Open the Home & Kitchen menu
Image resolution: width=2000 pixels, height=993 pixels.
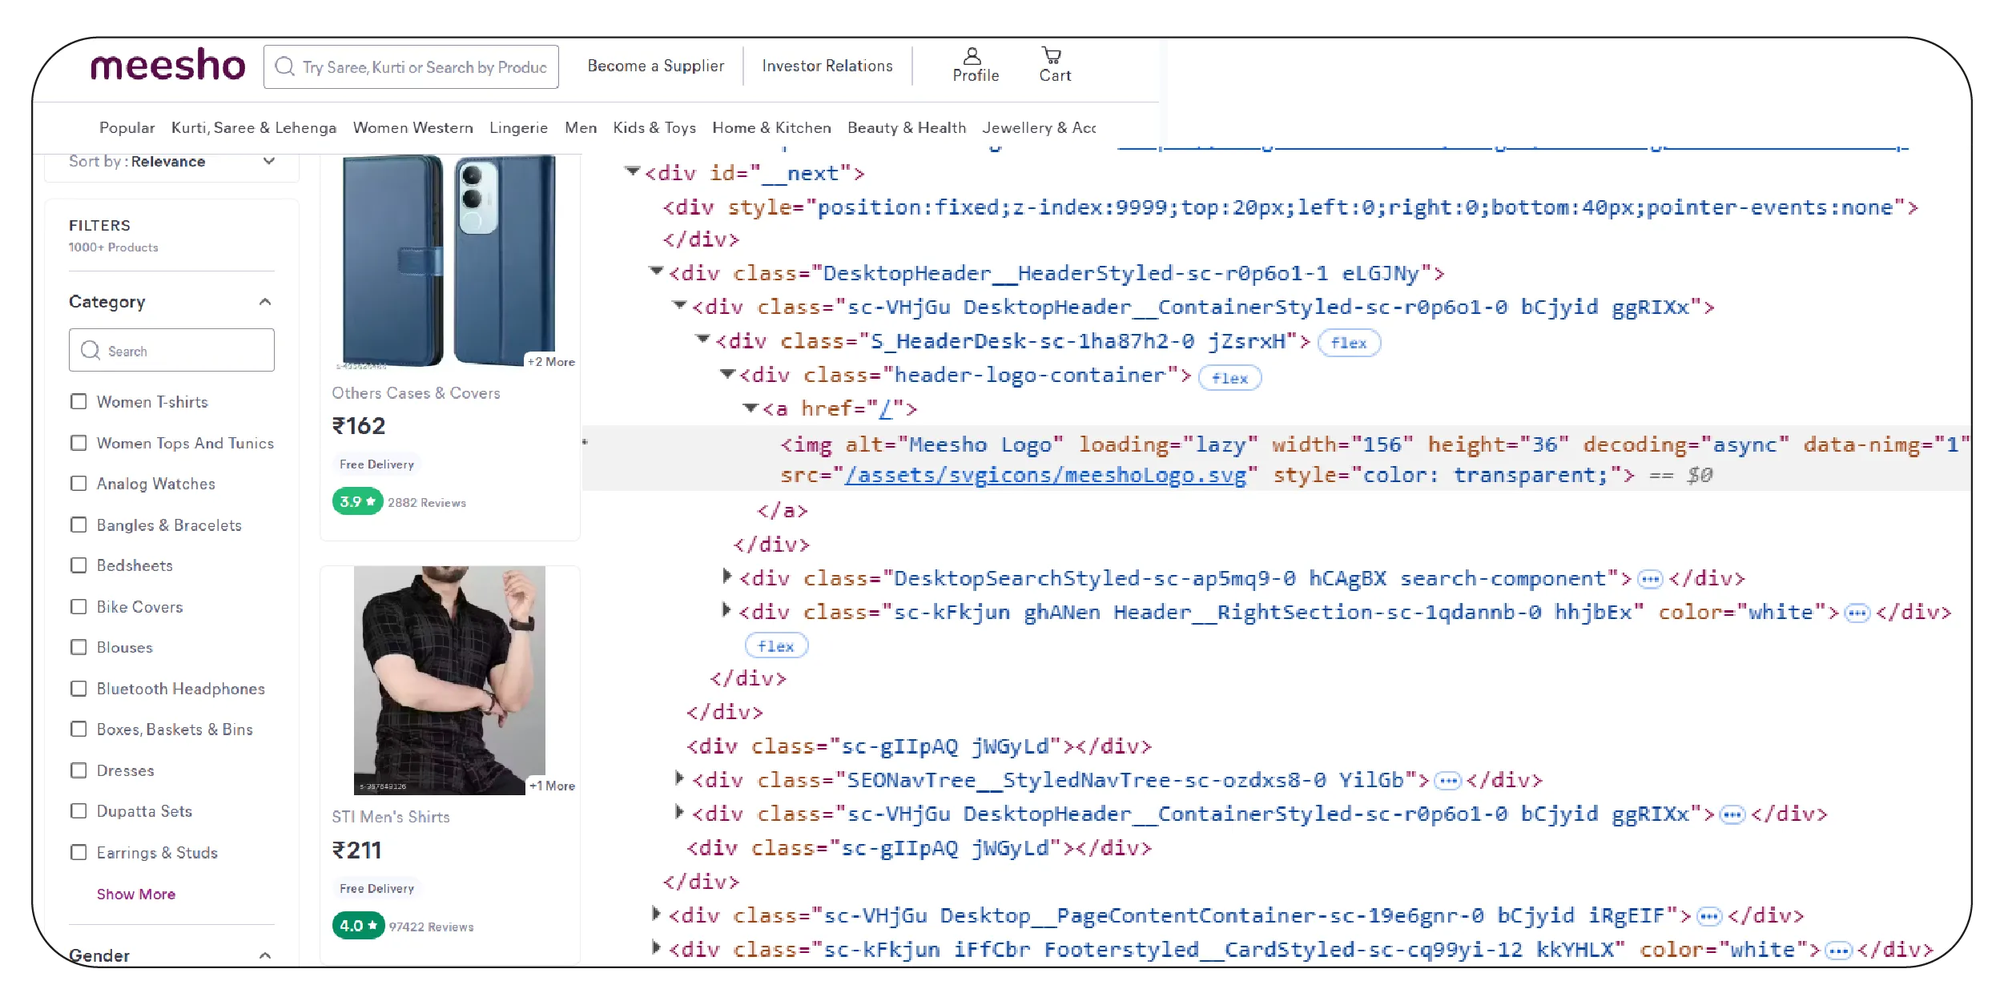point(771,128)
